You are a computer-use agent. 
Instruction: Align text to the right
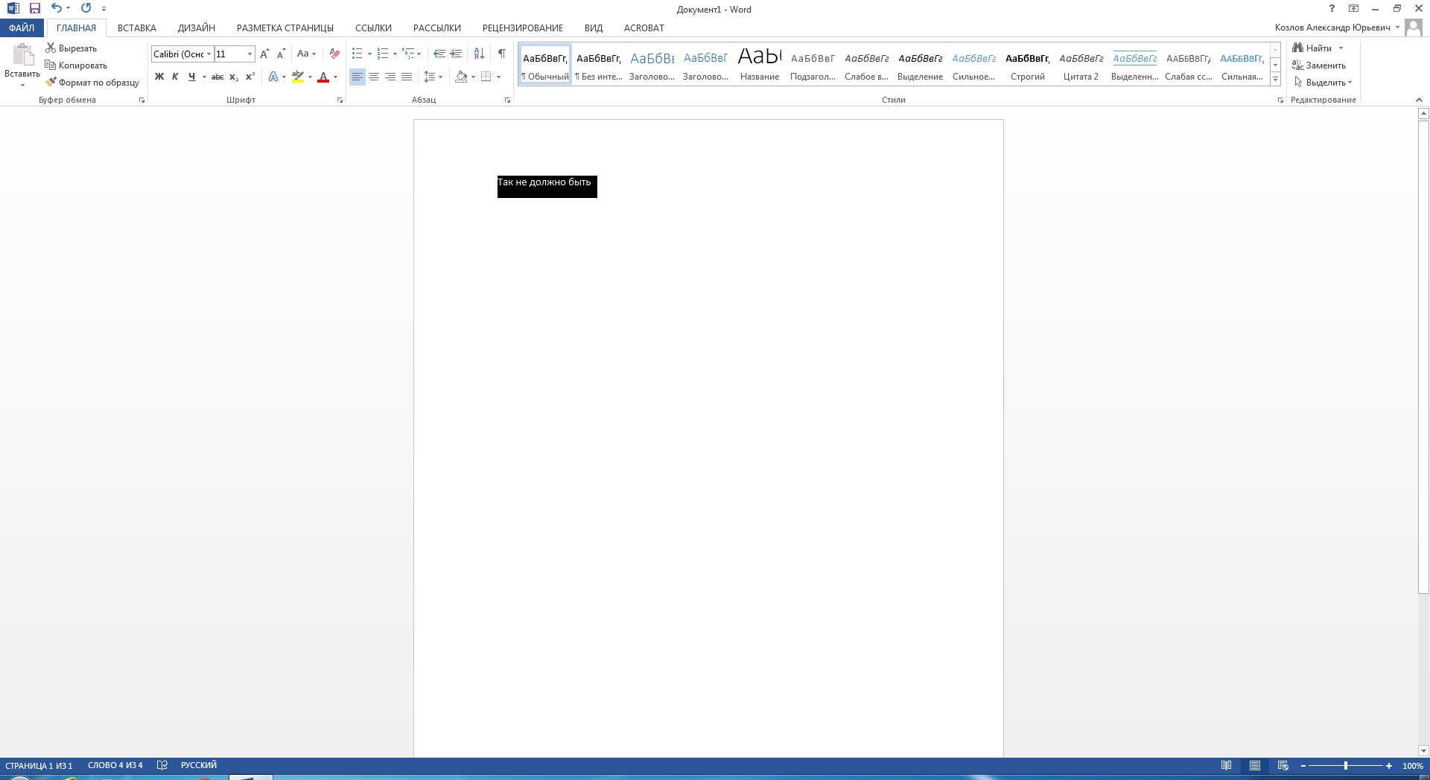coord(390,77)
